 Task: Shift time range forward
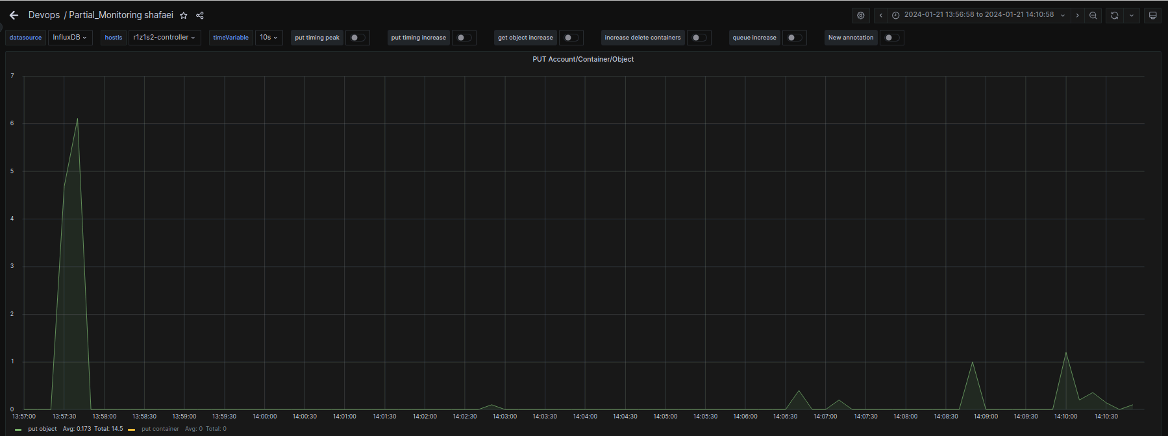pos(1077,16)
